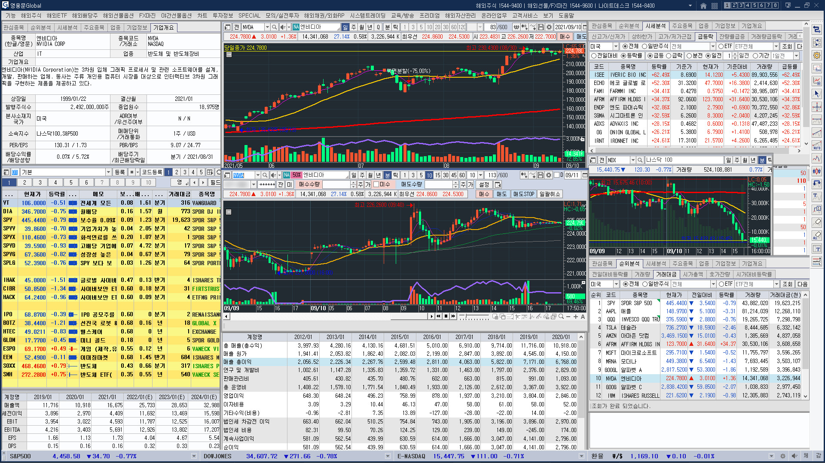Open the calendar picker beside 2021/09/10
The height and width of the screenshot is (463, 825).
tap(585, 27)
